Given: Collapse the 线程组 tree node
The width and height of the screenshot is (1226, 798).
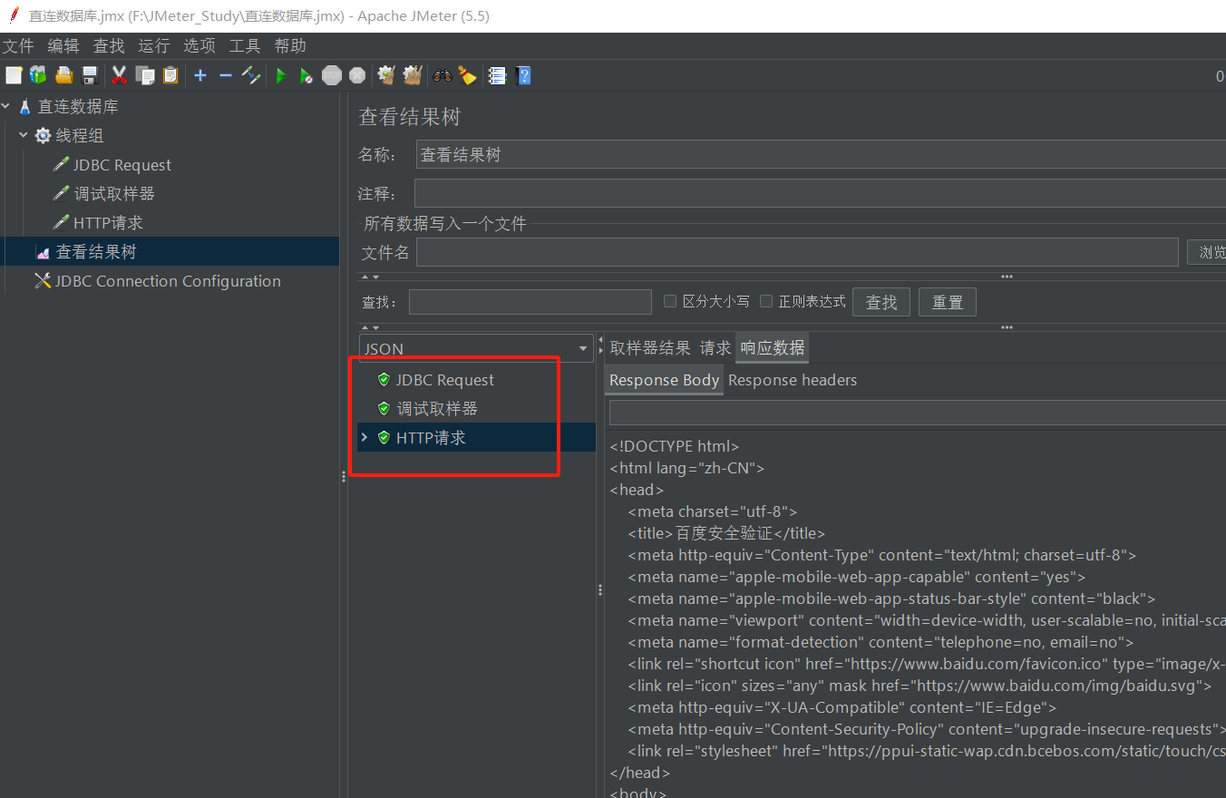Looking at the screenshot, I should [x=24, y=136].
